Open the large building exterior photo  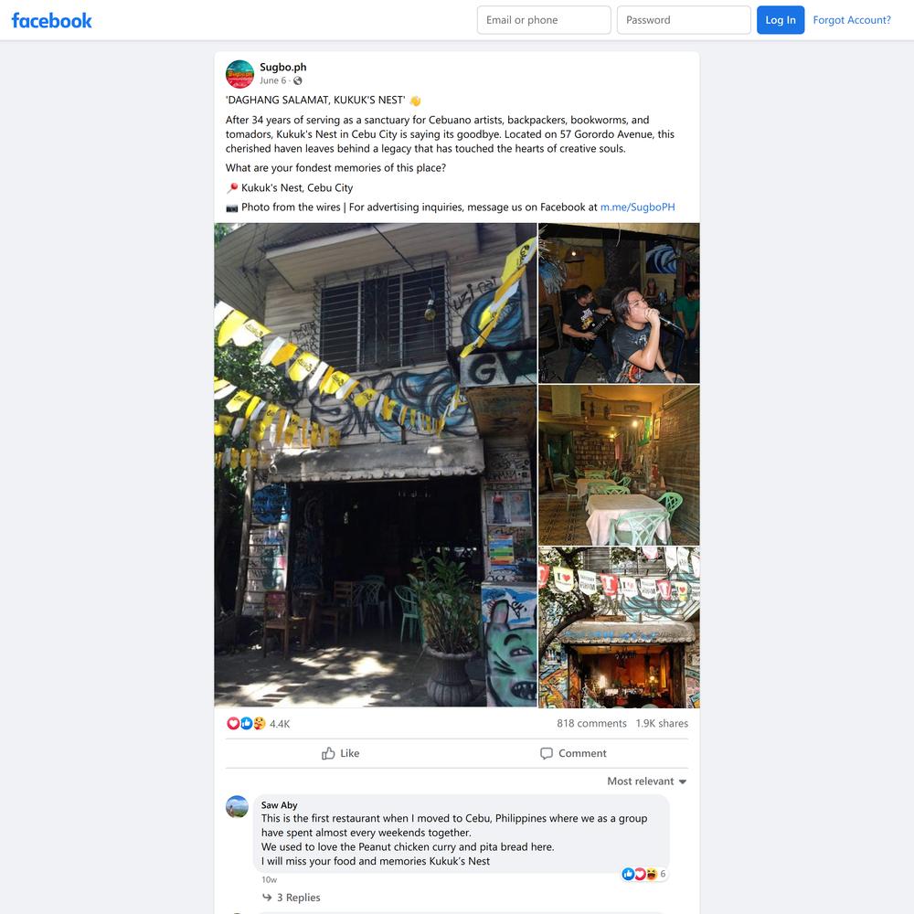point(376,465)
